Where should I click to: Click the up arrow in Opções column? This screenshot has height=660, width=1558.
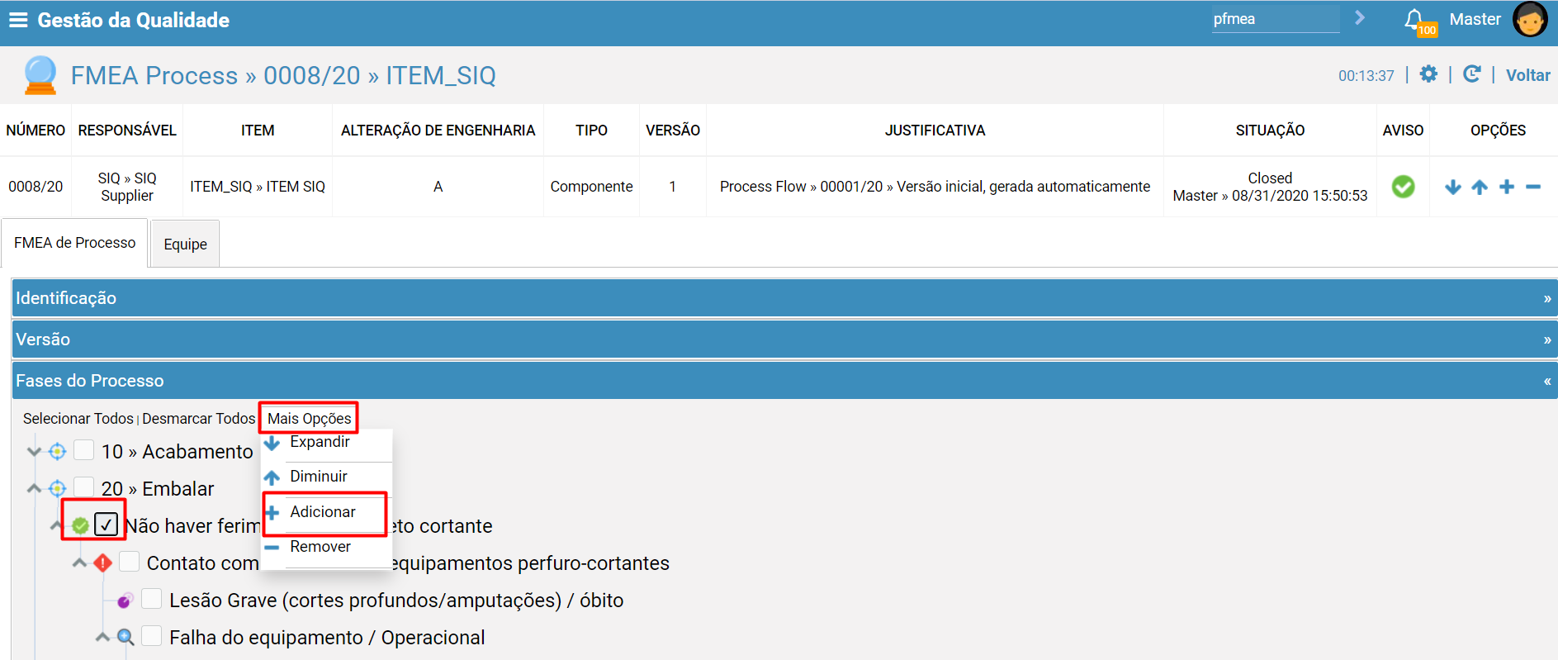click(x=1480, y=188)
